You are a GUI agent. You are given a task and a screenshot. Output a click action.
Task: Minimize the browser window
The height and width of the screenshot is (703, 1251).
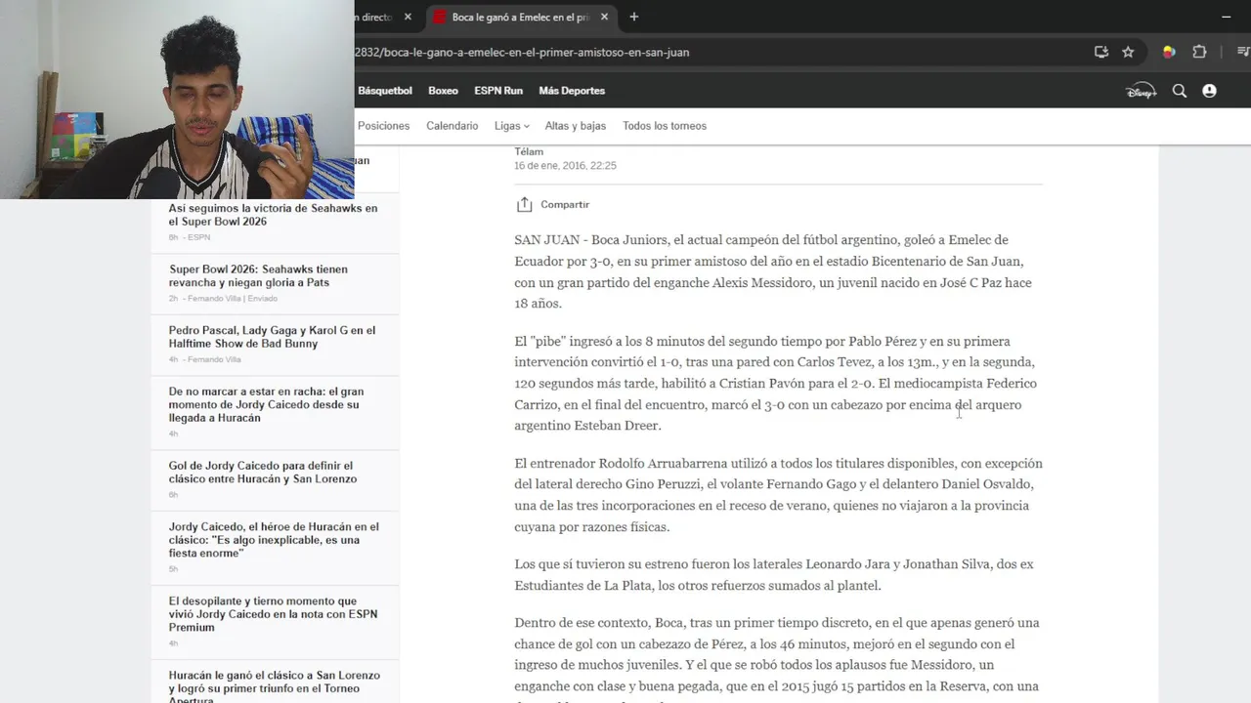tap(1226, 17)
